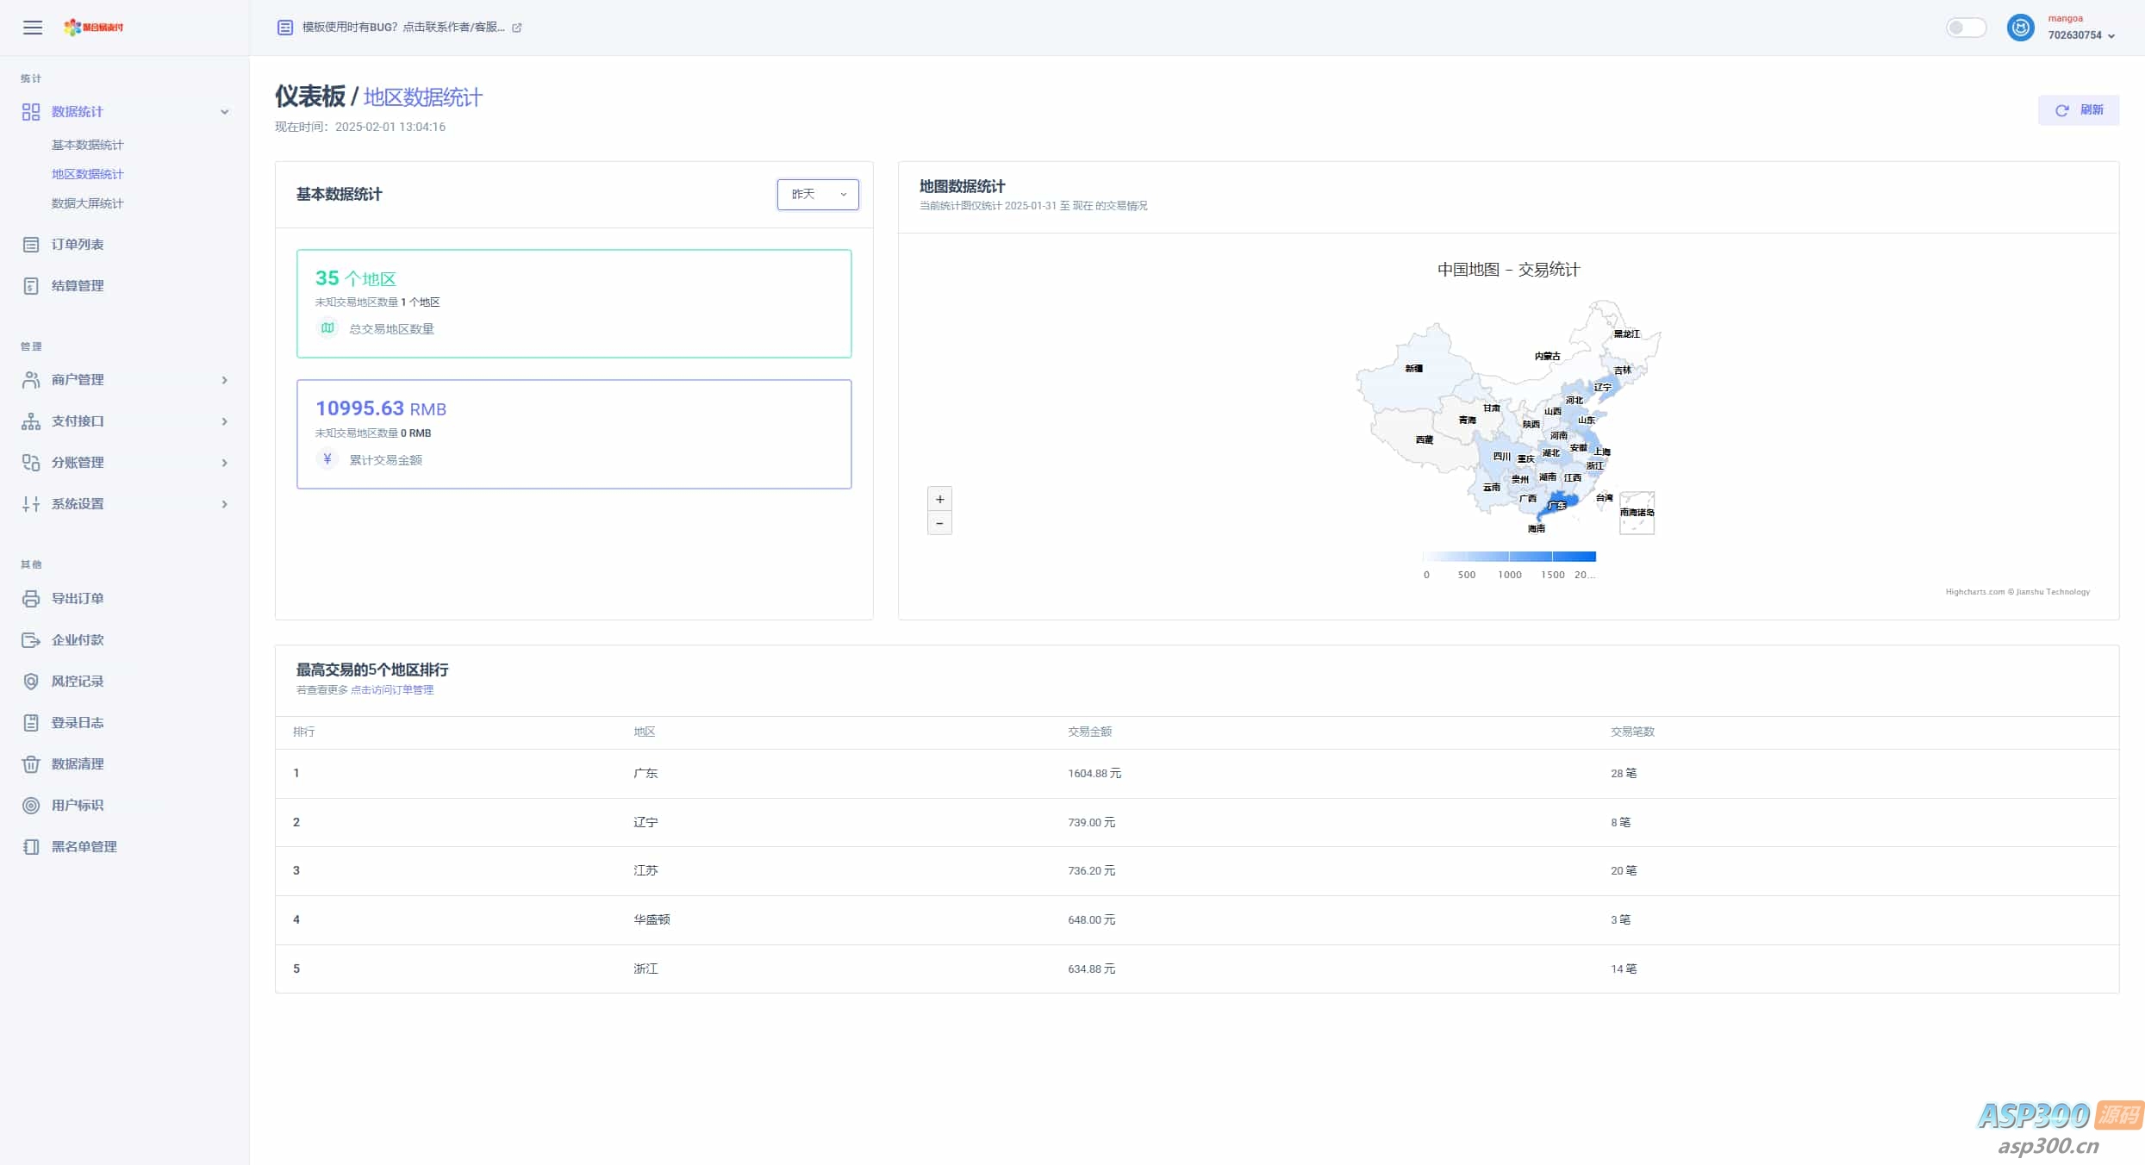Toggle the theme switch in header
2145x1165 pixels.
pos(1966,28)
